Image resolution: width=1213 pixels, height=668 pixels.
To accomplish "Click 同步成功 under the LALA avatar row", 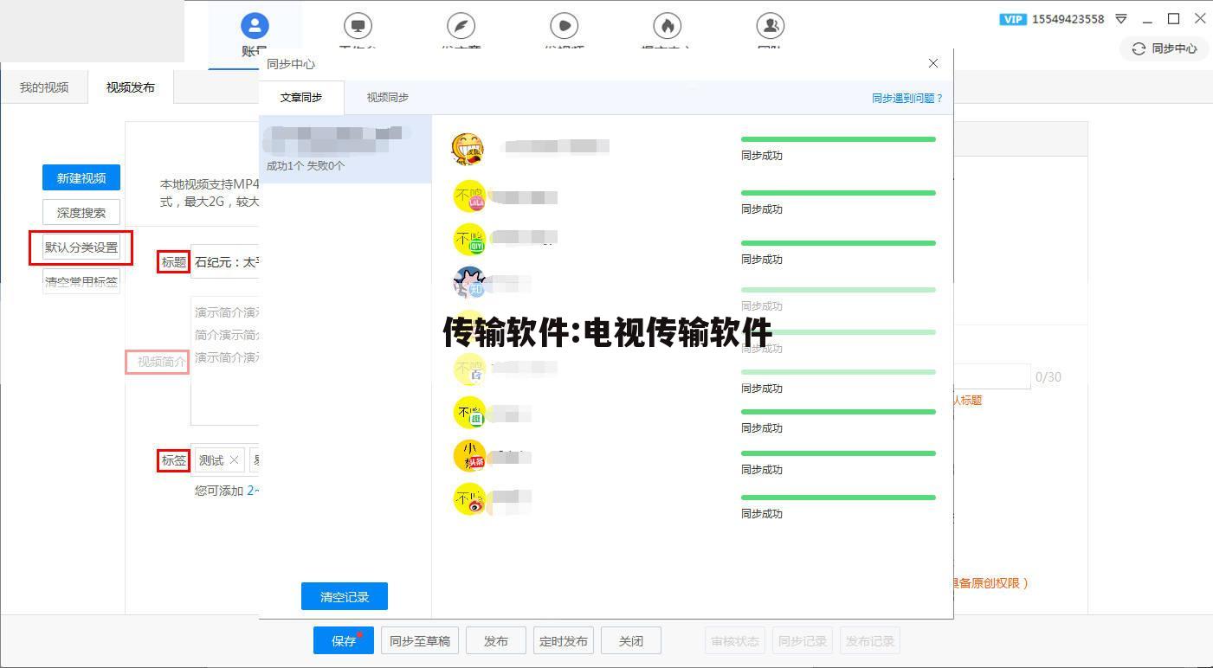I will click(762, 209).
